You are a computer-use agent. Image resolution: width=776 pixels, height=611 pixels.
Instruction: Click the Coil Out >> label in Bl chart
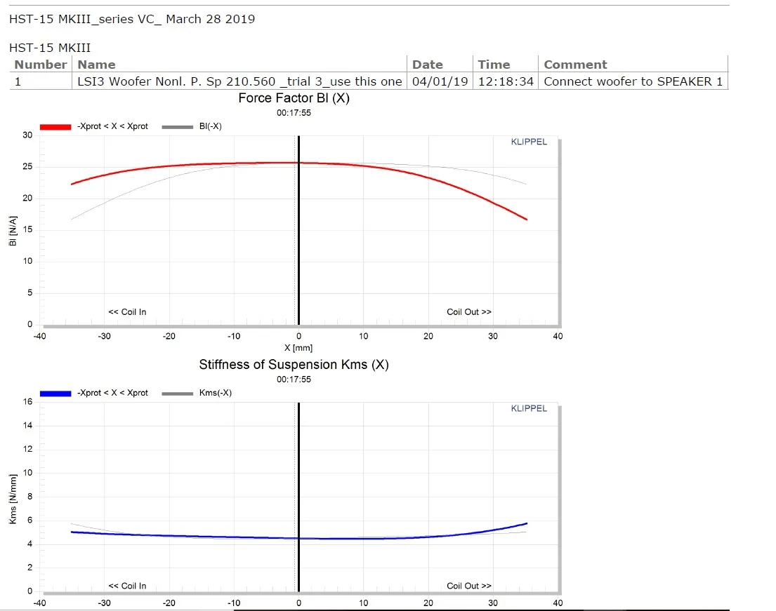(469, 312)
